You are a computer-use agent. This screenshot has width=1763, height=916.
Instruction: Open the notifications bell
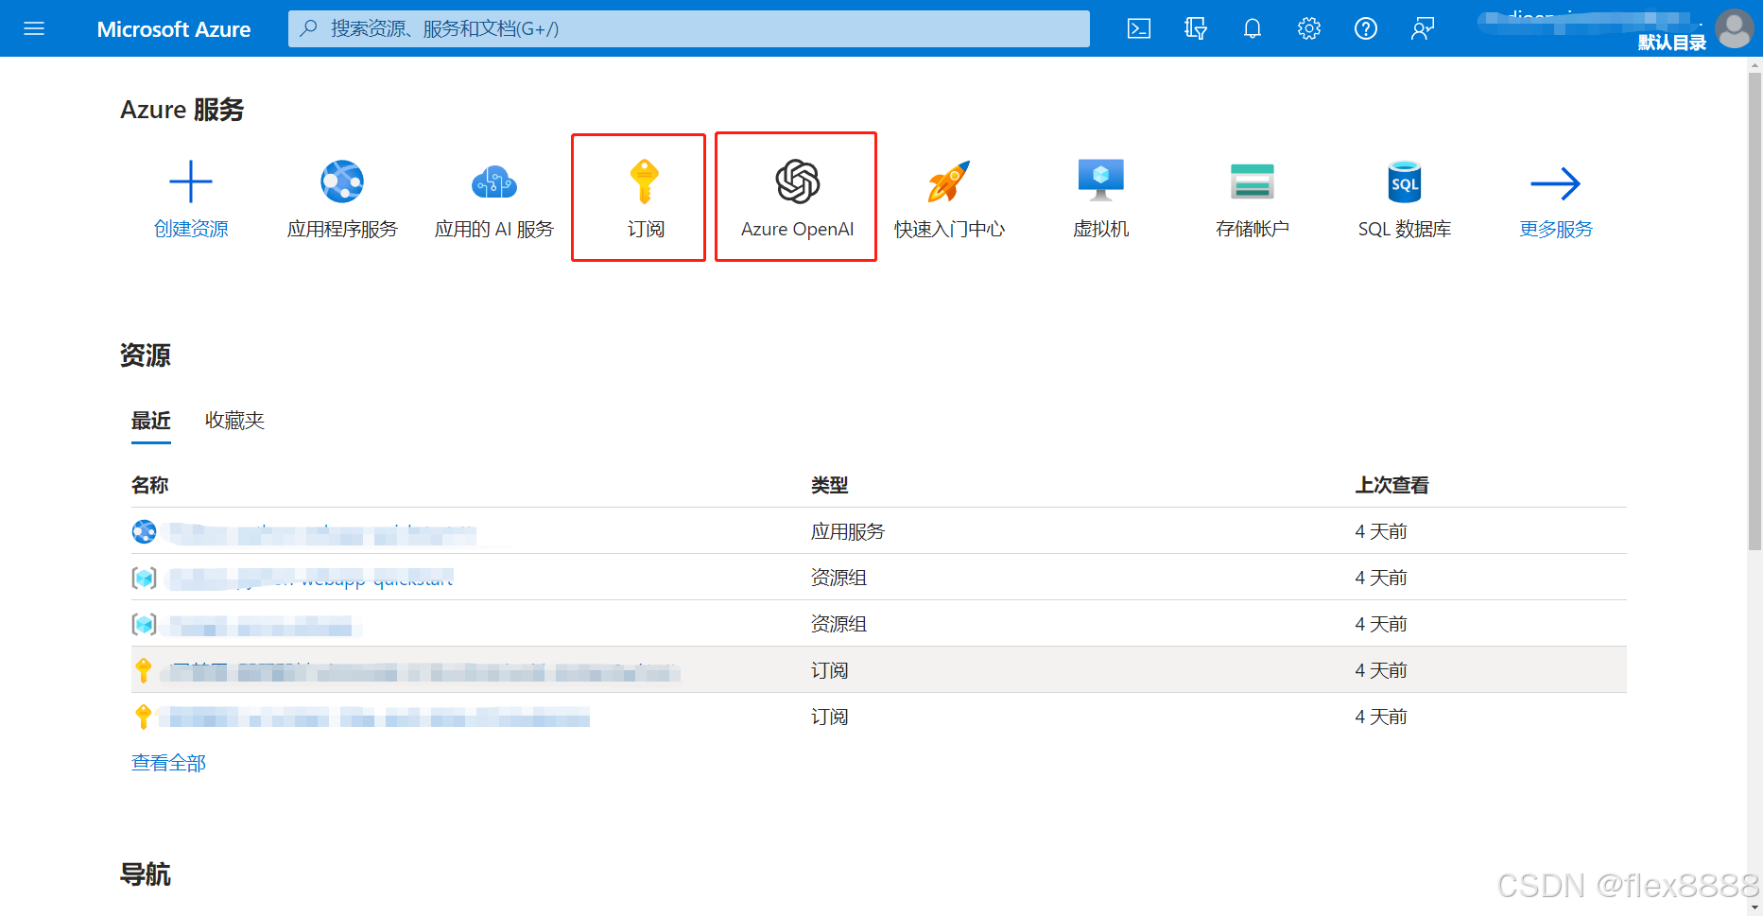point(1253,28)
